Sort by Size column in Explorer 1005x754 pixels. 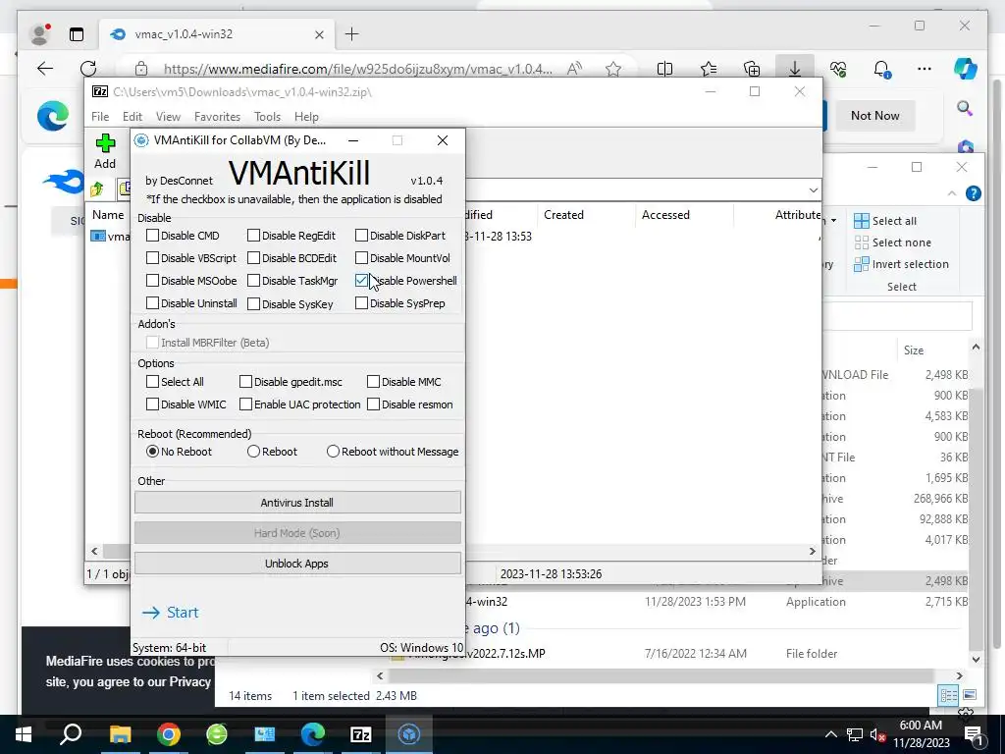[914, 350]
